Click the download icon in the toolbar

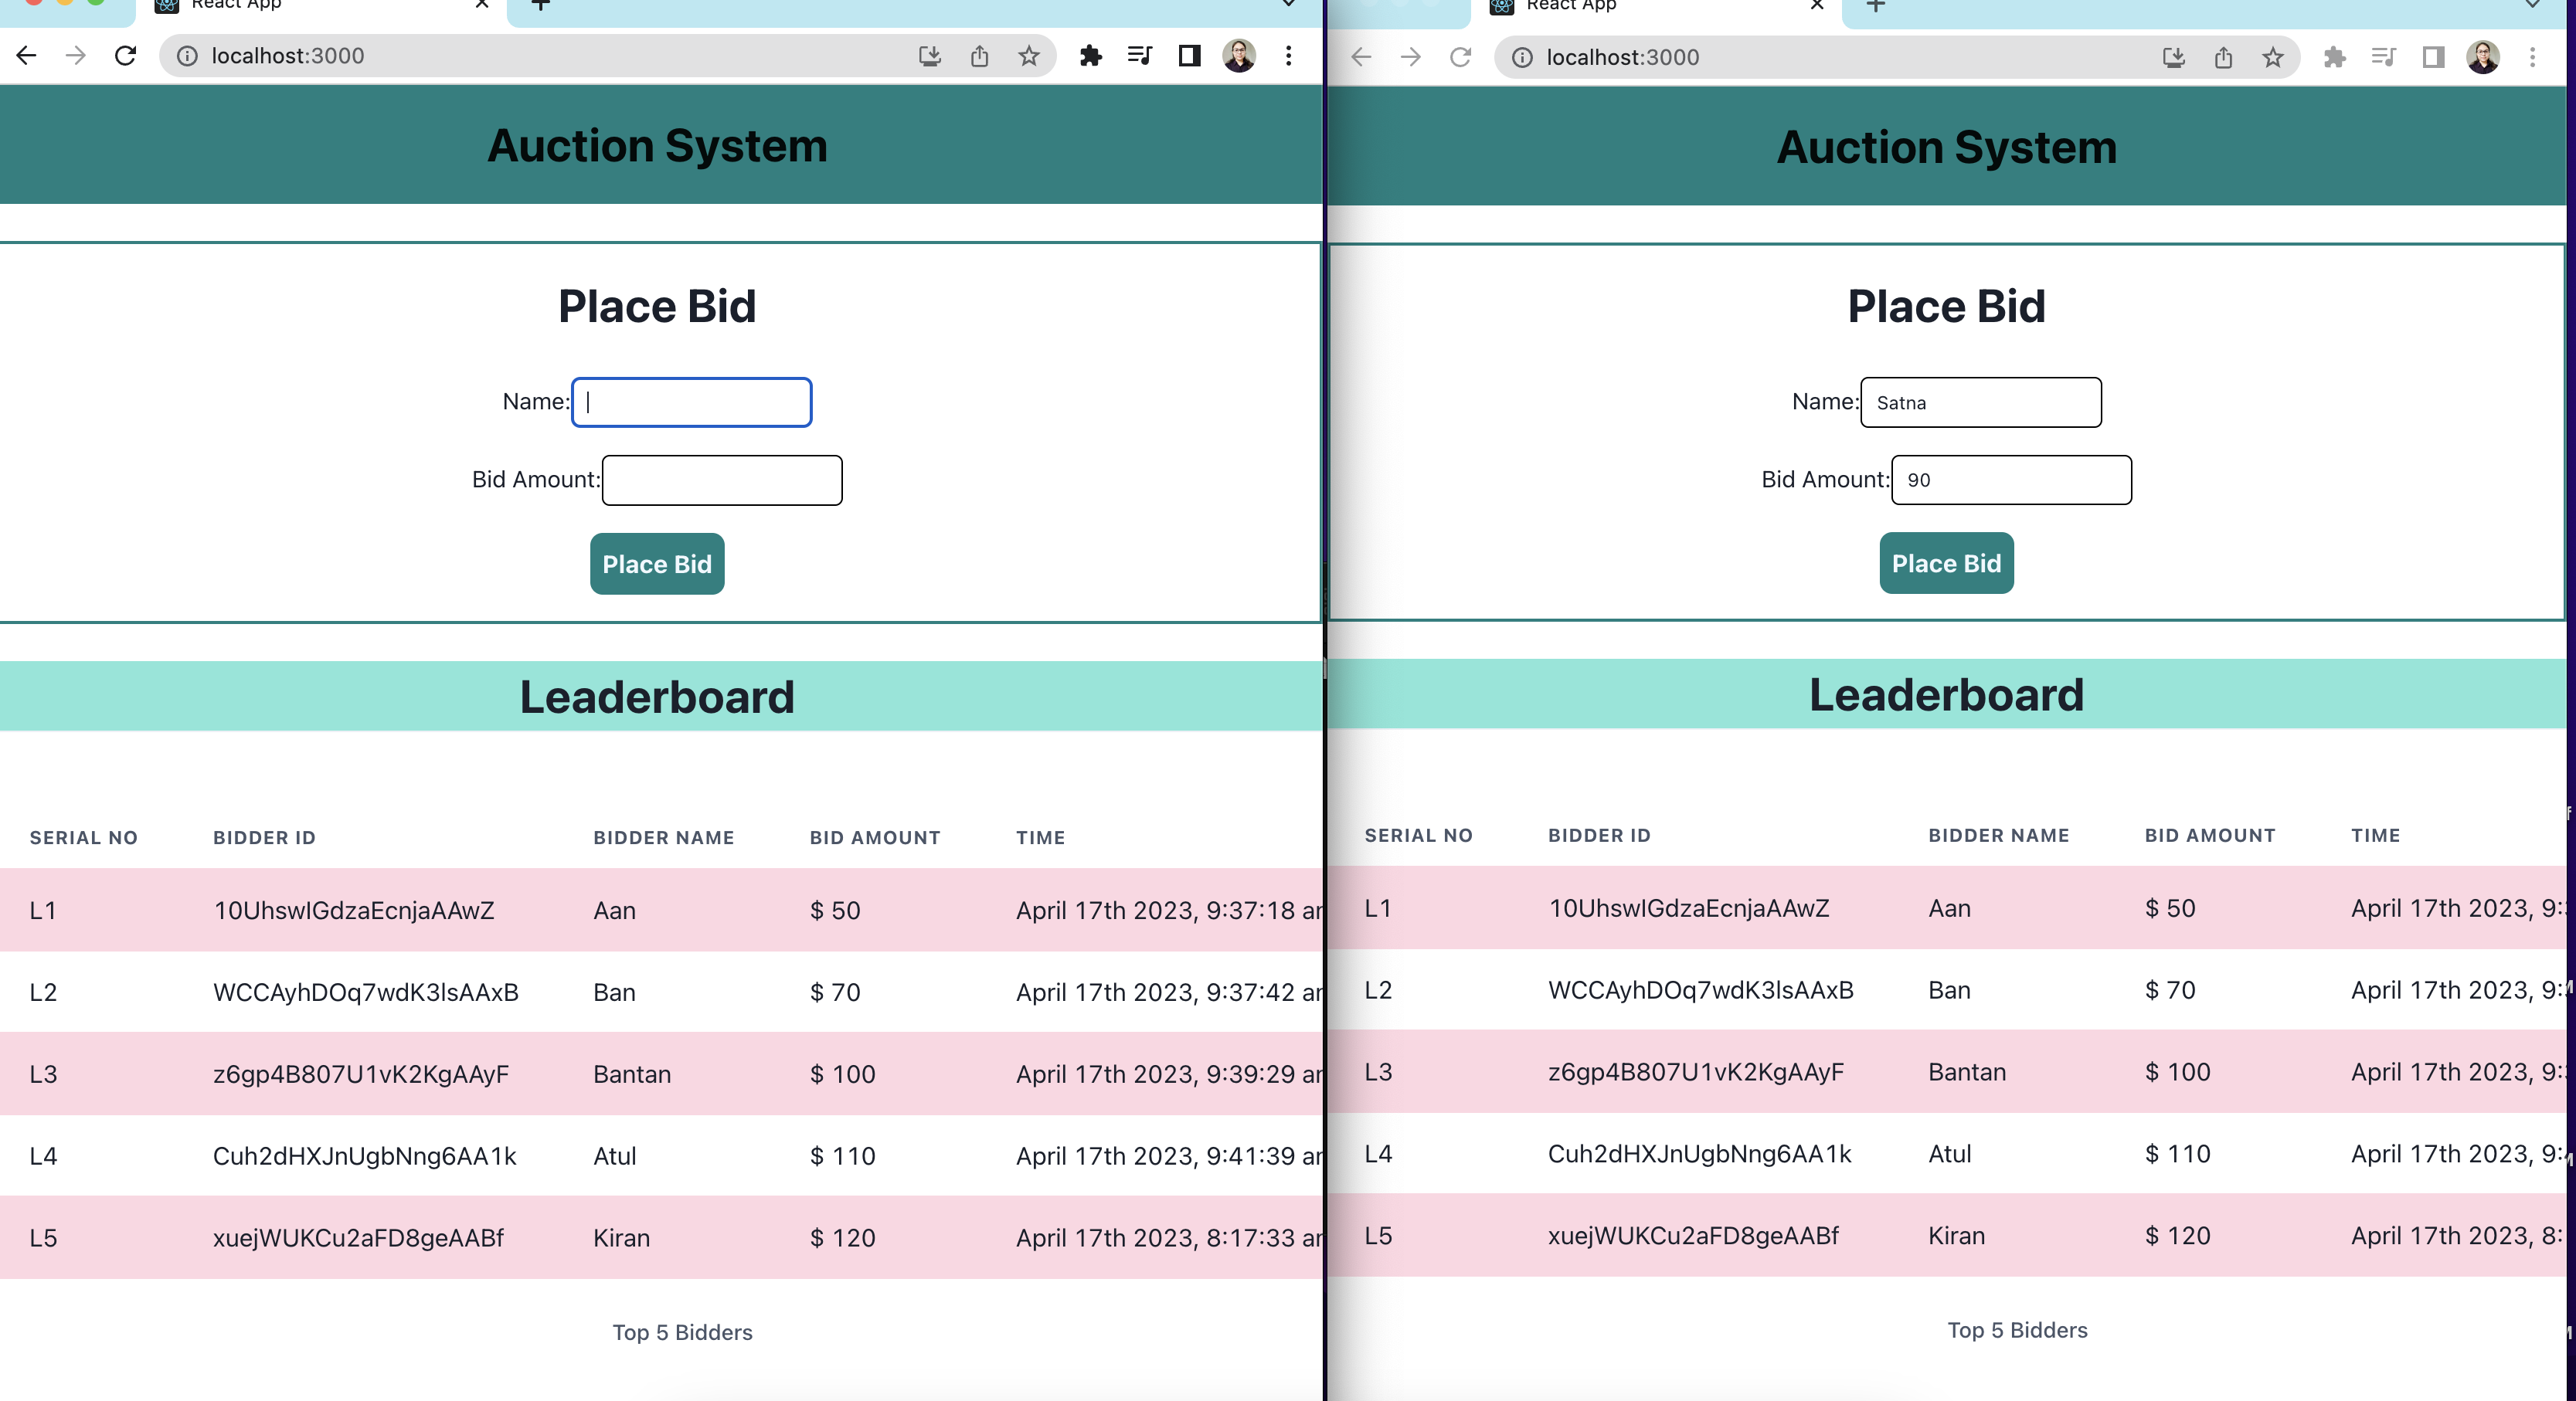(x=930, y=56)
